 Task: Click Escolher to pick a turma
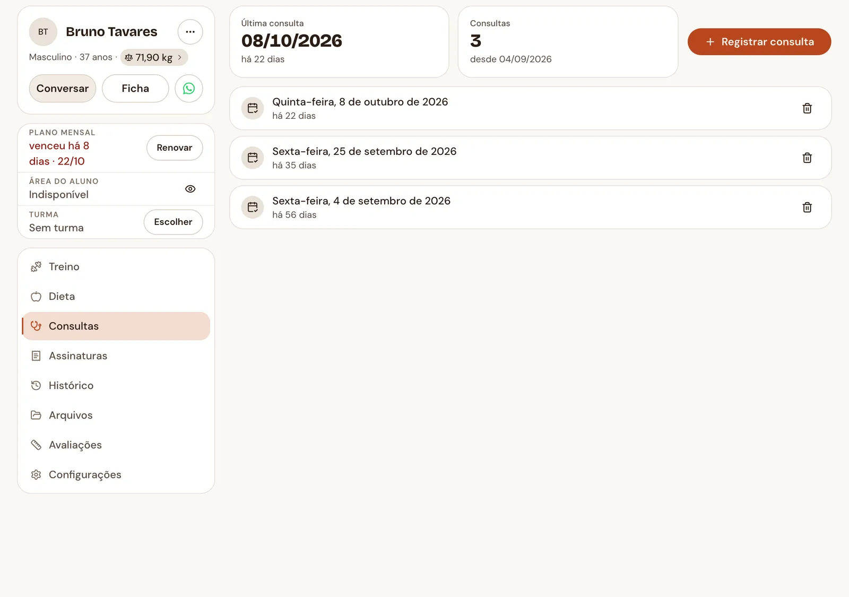click(173, 222)
